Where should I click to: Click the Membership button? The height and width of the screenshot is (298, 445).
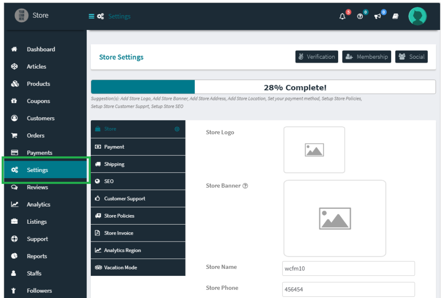click(366, 57)
